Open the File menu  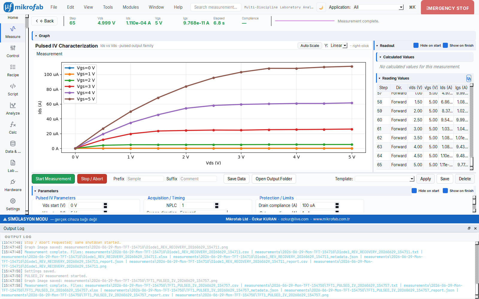coord(54,7)
